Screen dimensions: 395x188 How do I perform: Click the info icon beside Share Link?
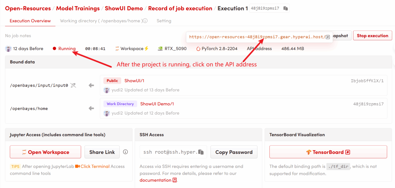pos(125,152)
